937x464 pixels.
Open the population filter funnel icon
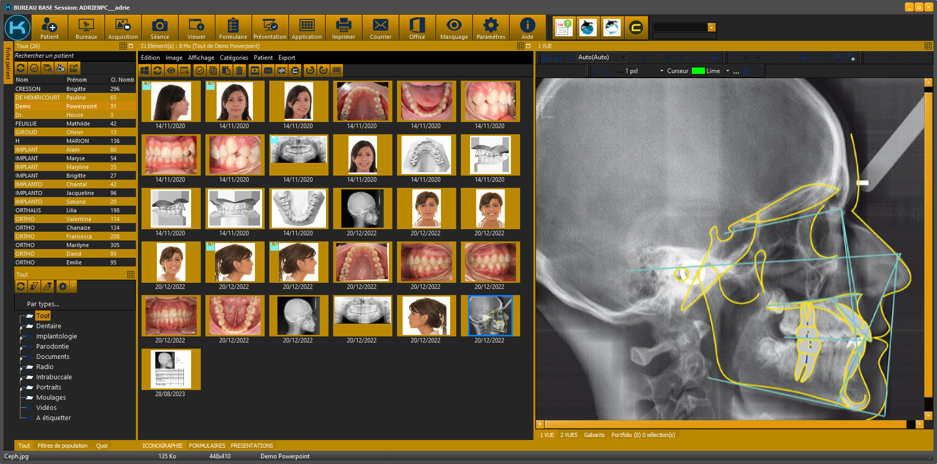(34, 286)
